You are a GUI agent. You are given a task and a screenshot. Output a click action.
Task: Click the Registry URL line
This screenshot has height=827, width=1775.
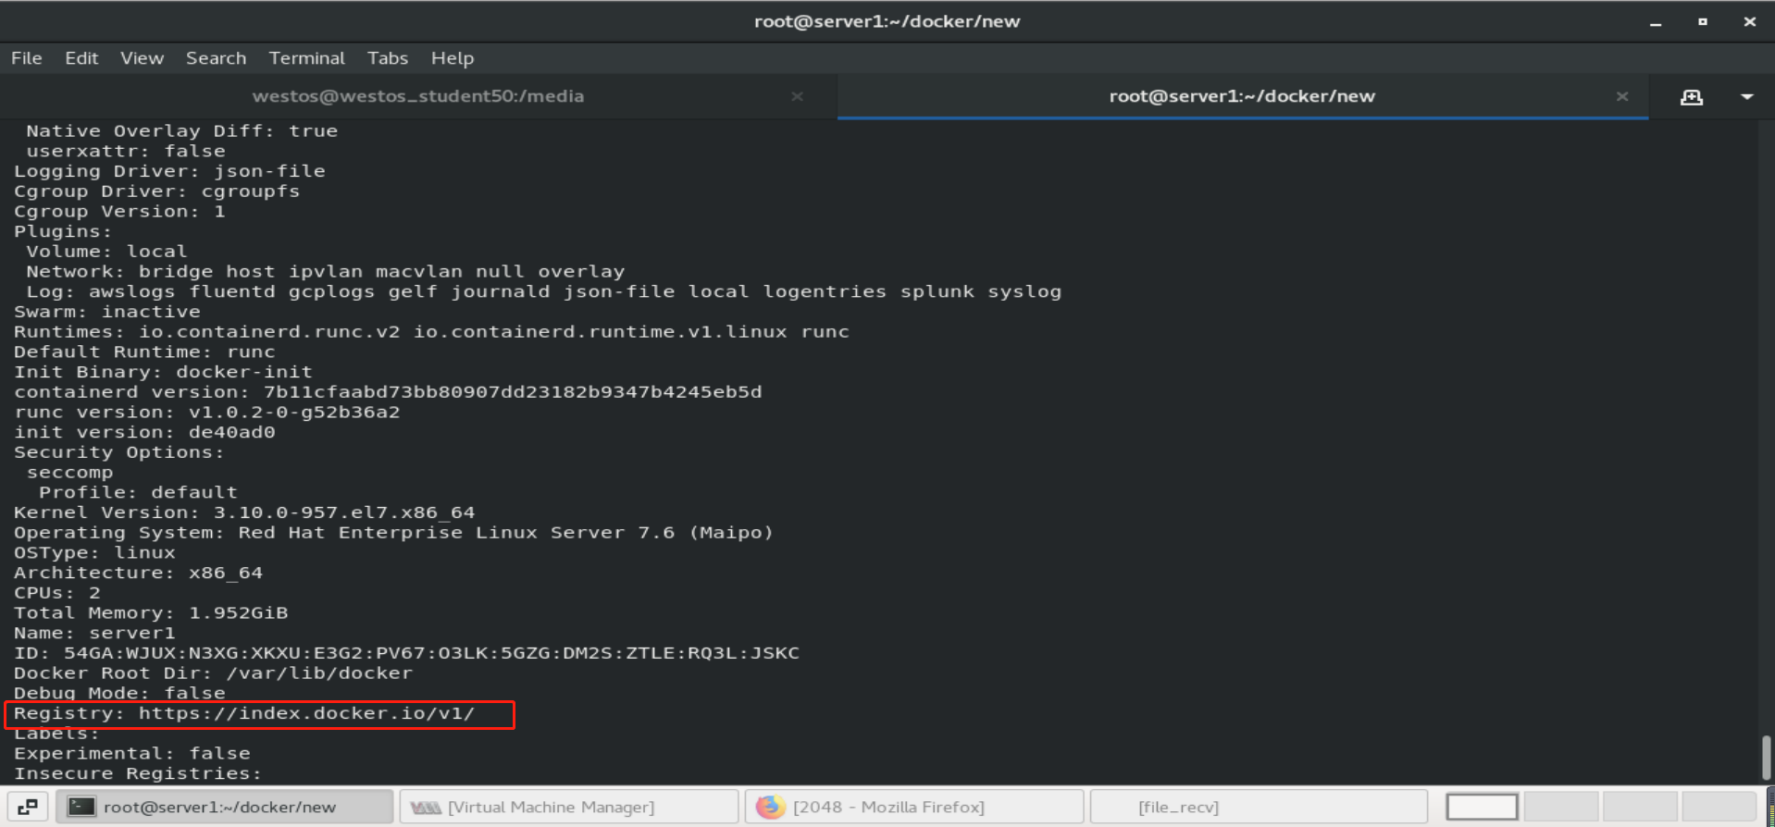click(x=244, y=713)
